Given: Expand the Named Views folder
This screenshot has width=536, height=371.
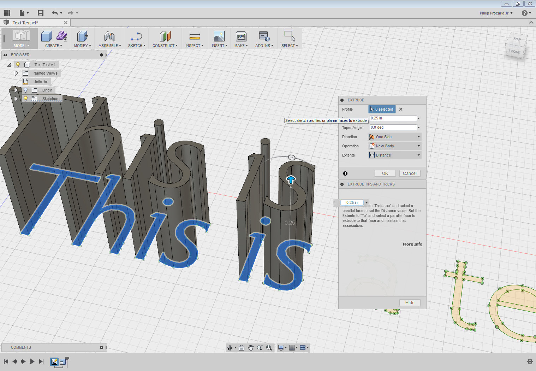Looking at the screenshot, I should tap(16, 73).
